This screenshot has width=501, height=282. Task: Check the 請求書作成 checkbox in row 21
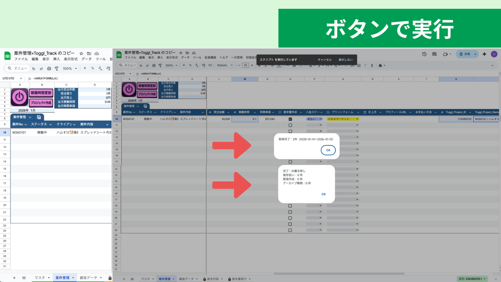point(290,224)
